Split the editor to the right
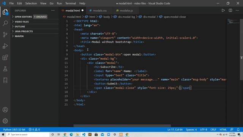 click(x=230, y=10)
